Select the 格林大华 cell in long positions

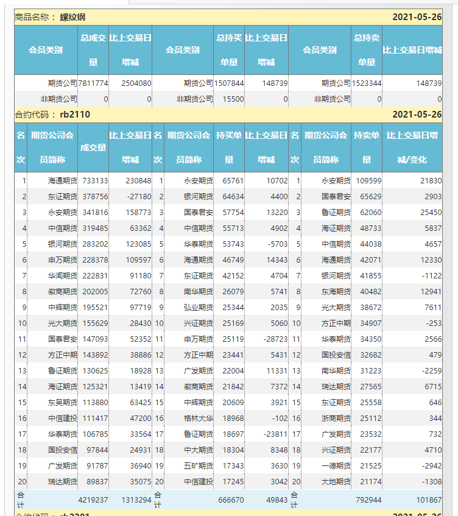click(199, 418)
